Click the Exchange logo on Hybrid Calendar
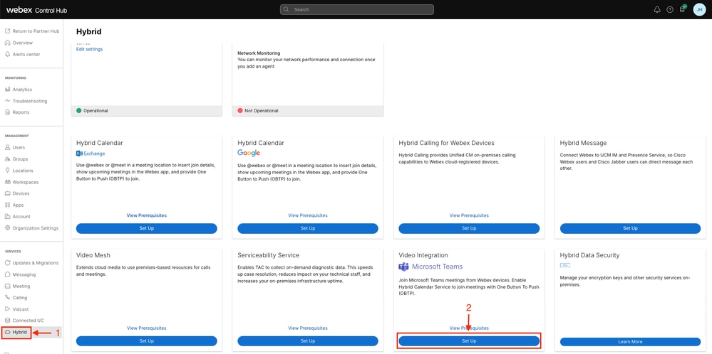Image resolution: width=712 pixels, height=354 pixels. tap(91, 154)
